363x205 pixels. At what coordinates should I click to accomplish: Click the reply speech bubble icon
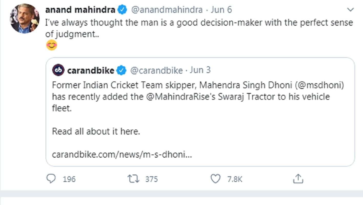pos(51,179)
